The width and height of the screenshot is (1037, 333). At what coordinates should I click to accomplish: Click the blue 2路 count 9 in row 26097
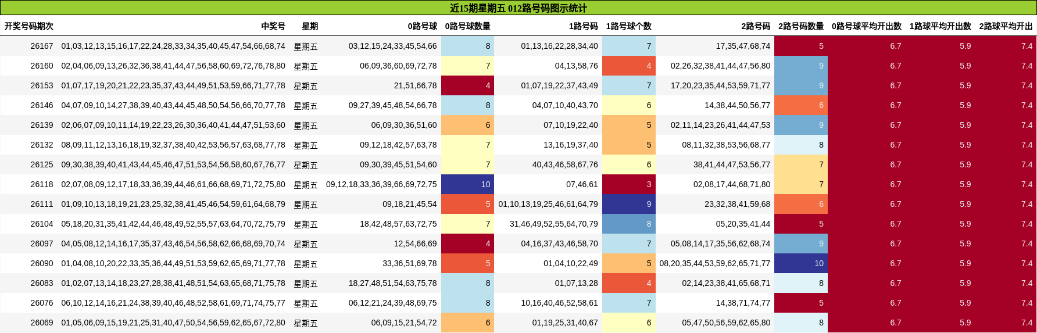point(801,244)
